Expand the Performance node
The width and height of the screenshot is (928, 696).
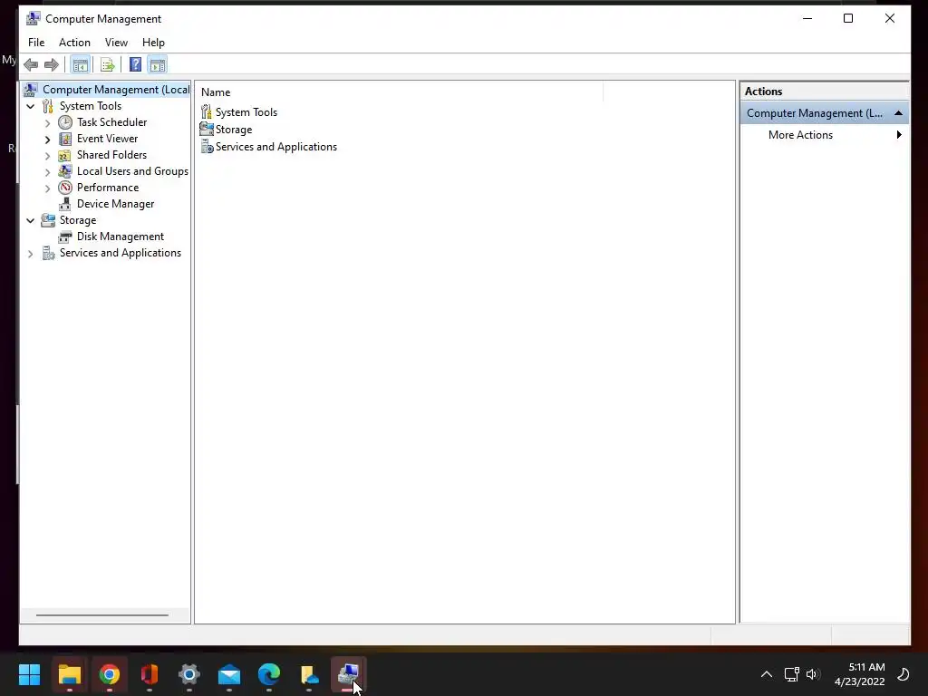click(47, 188)
